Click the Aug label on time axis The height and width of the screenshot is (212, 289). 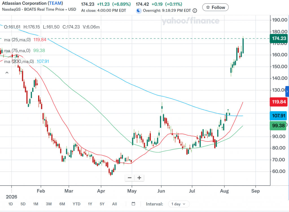coord(224,191)
